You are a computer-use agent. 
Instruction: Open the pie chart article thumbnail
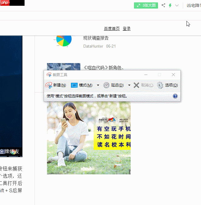[x=64, y=41]
